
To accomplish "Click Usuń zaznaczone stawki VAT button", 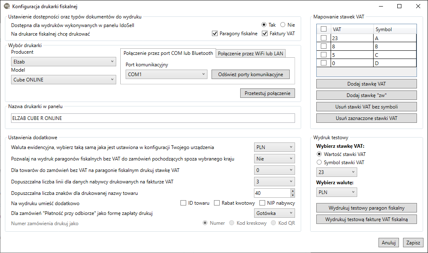I will coord(366,118).
